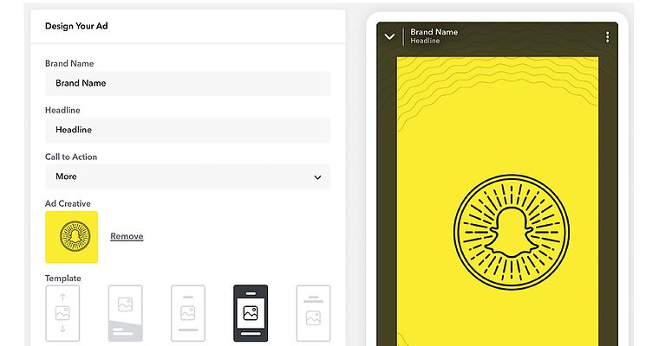The width and height of the screenshot is (659, 346).
Task: Click the Snapchat ghost logo in the preview
Action: tap(511, 233)
